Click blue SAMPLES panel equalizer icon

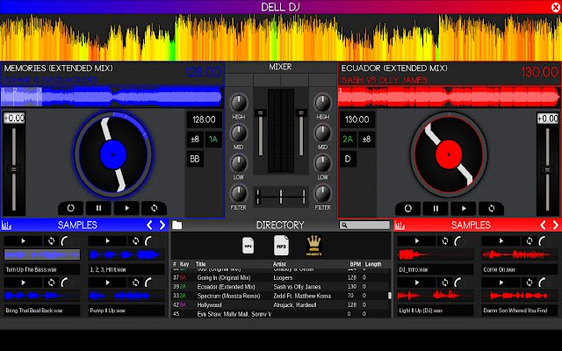point(6,226)
